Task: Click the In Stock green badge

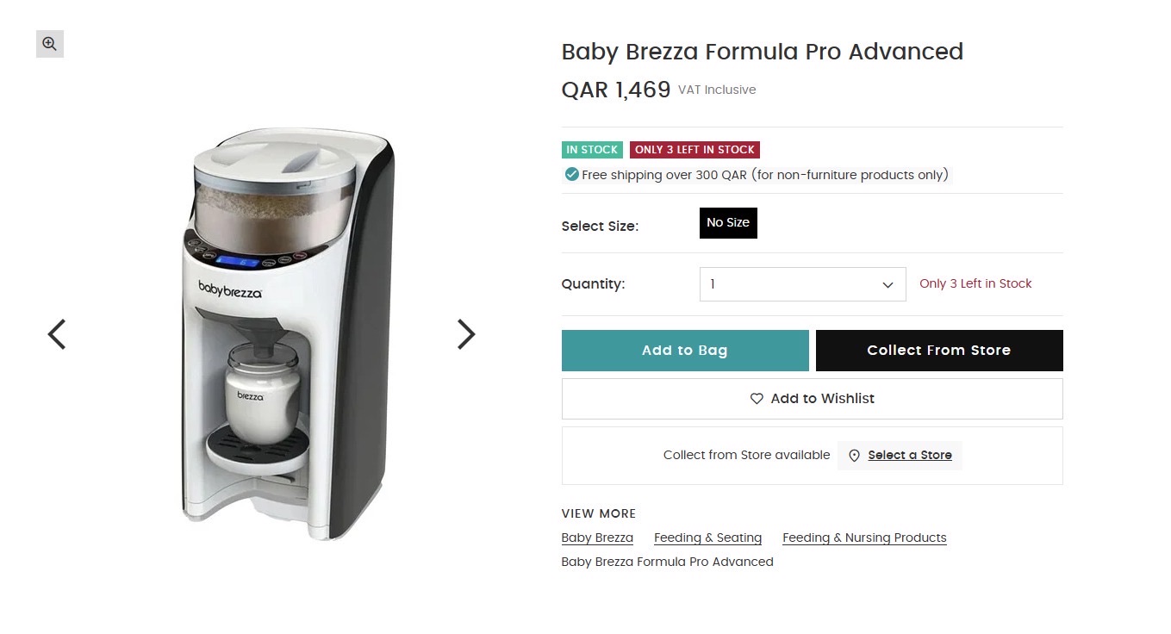Action: pos(592,150)
